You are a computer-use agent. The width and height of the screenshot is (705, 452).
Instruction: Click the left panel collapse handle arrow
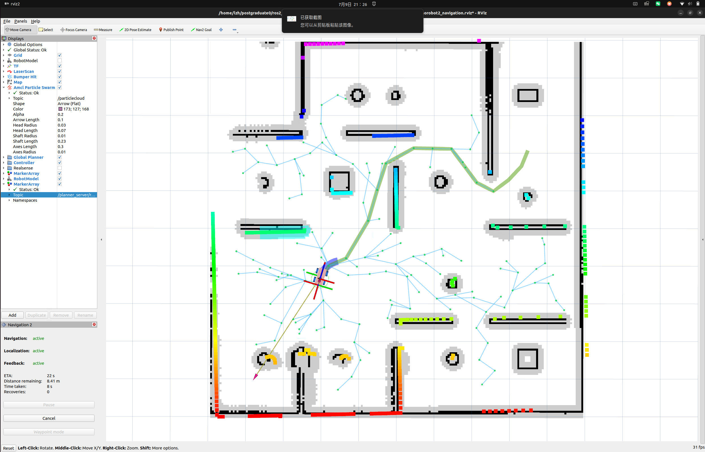101,240
